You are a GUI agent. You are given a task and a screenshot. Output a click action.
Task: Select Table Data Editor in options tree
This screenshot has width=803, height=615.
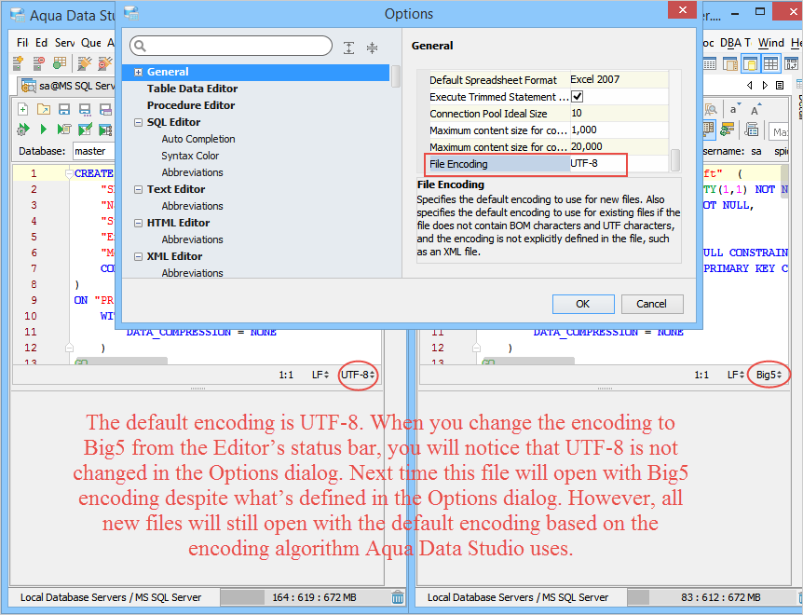[x=192, y=89]
